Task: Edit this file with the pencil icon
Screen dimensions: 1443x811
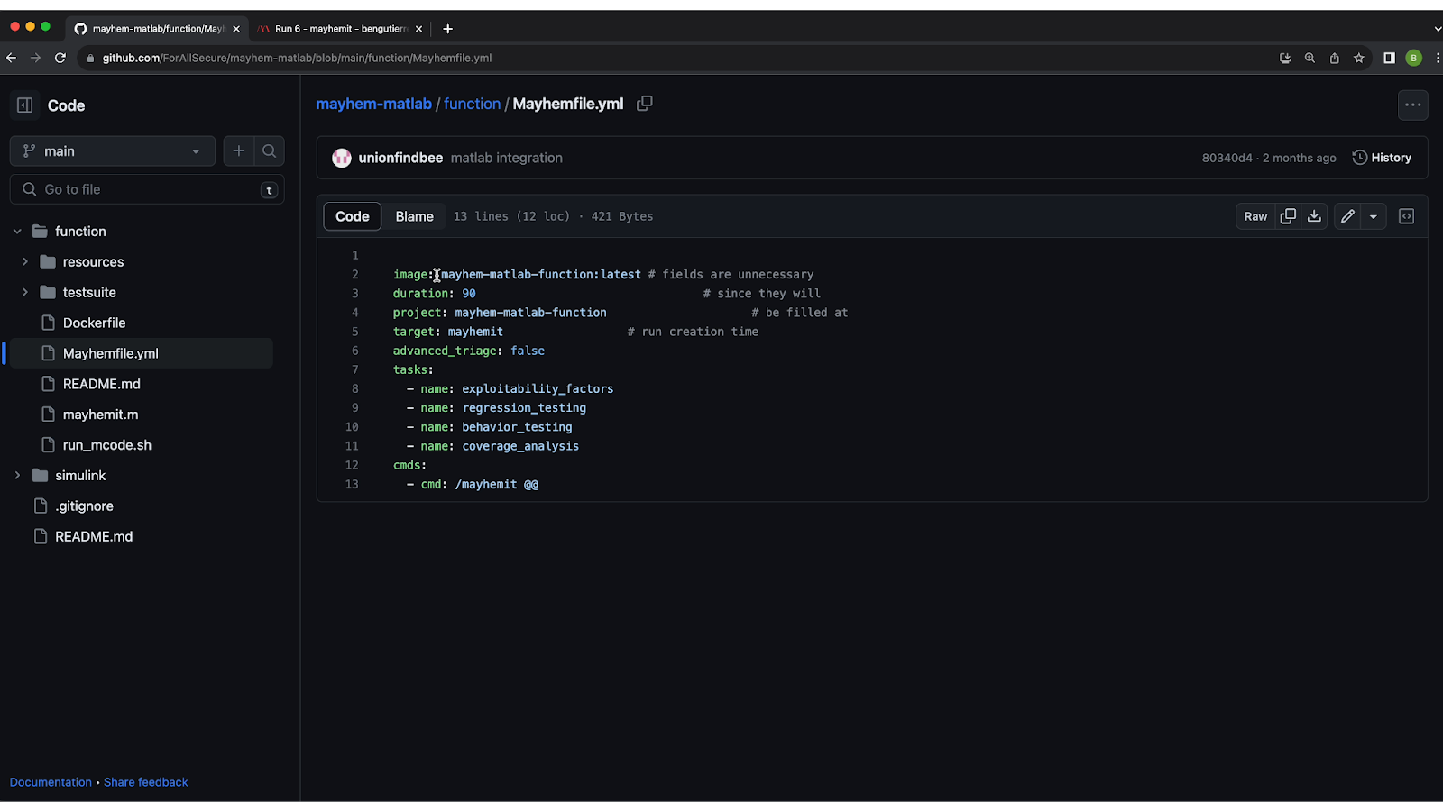Action: click(x=1347, y=216)
